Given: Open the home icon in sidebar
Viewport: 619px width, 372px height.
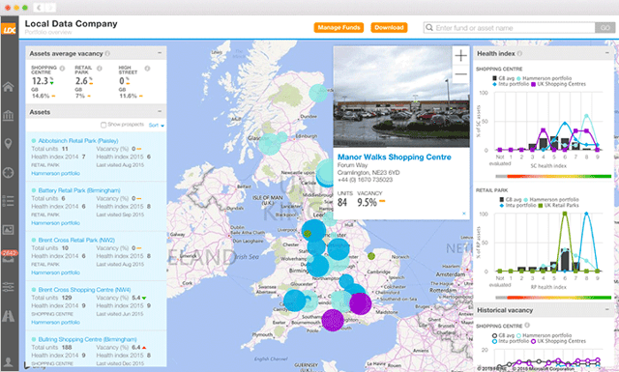Looking at the screenshot, I should pyautogui.click(x=9, y=86).
